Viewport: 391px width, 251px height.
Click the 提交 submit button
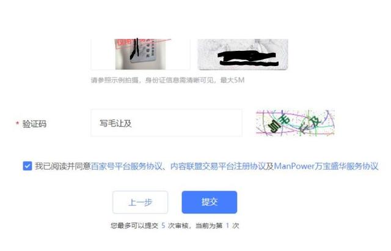[x=209, y=202]
